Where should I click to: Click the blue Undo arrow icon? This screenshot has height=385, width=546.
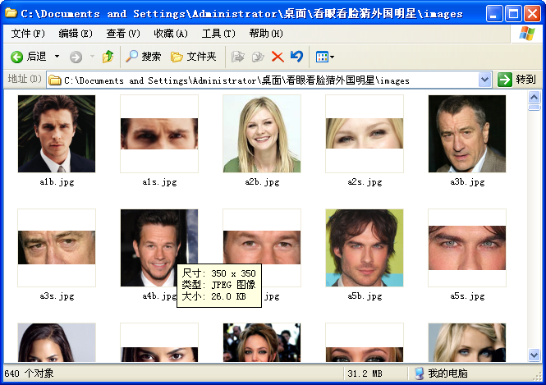(297, 56)
